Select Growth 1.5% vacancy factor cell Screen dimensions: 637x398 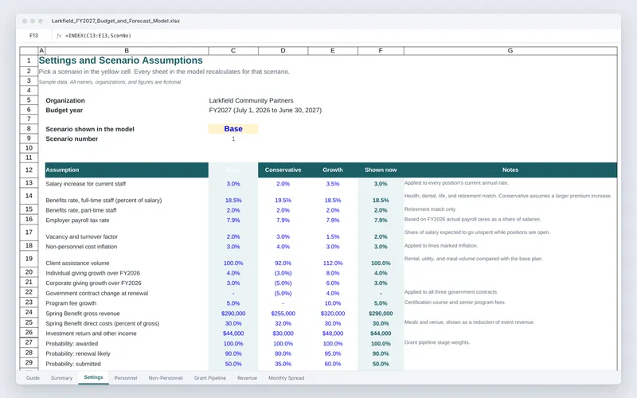click(x=333, y=236)
